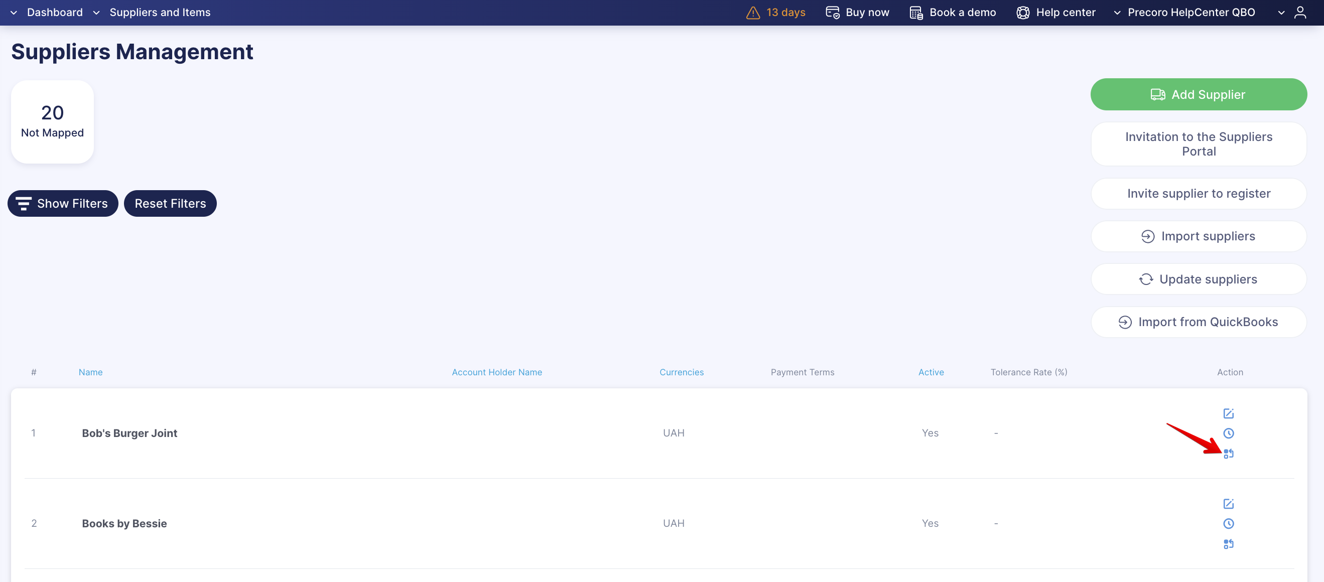Click the filter lines icon in Show Filters

coord(24,203)
